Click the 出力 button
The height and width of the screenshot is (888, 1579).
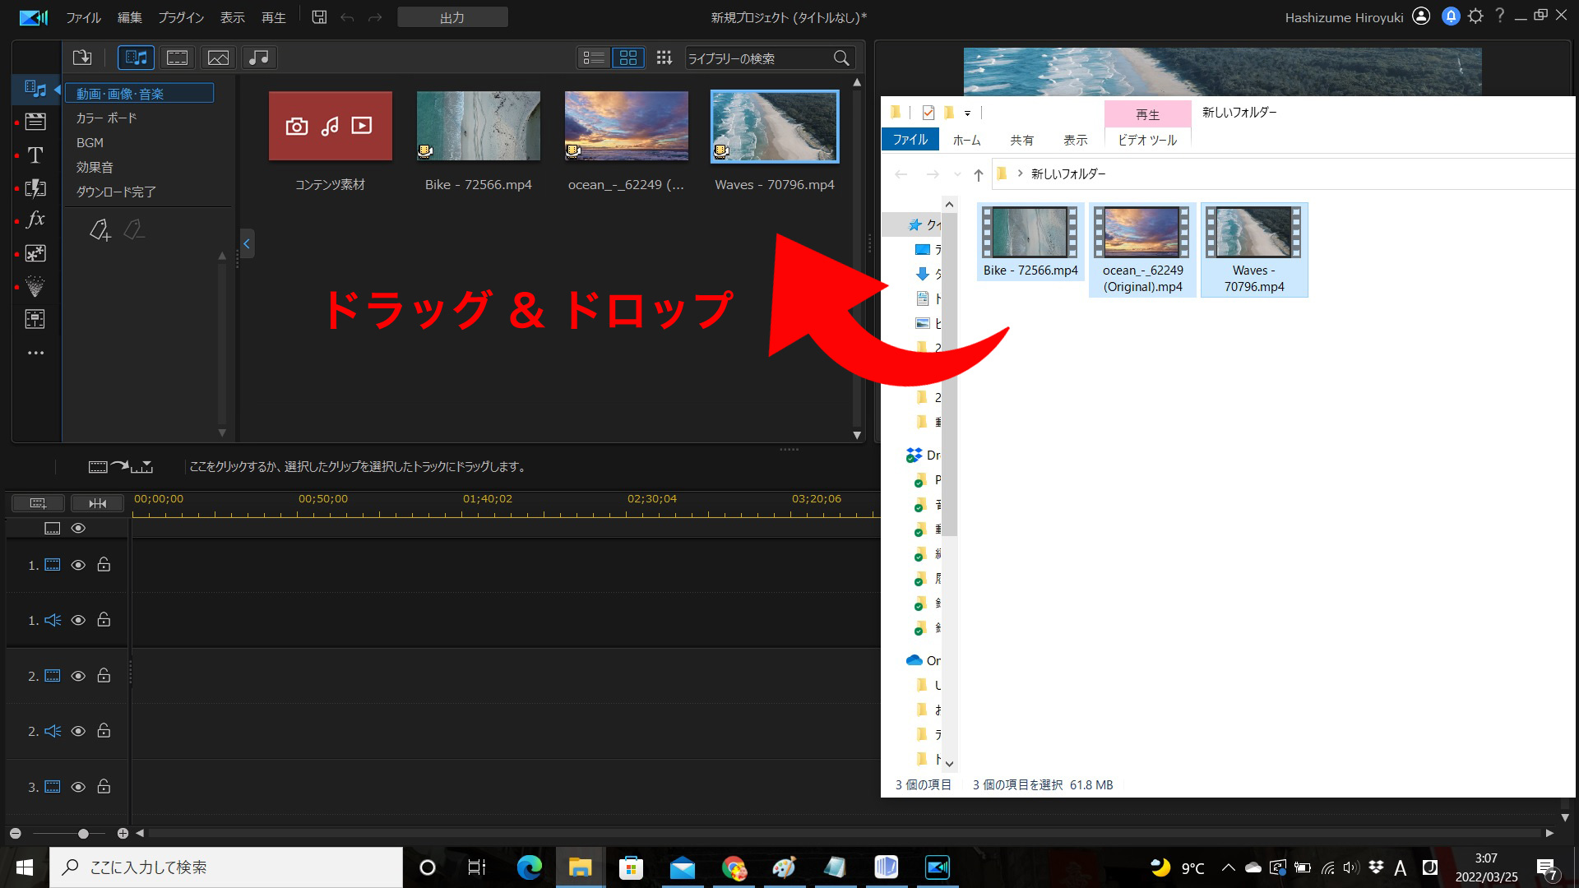click(x=452, y=17)
